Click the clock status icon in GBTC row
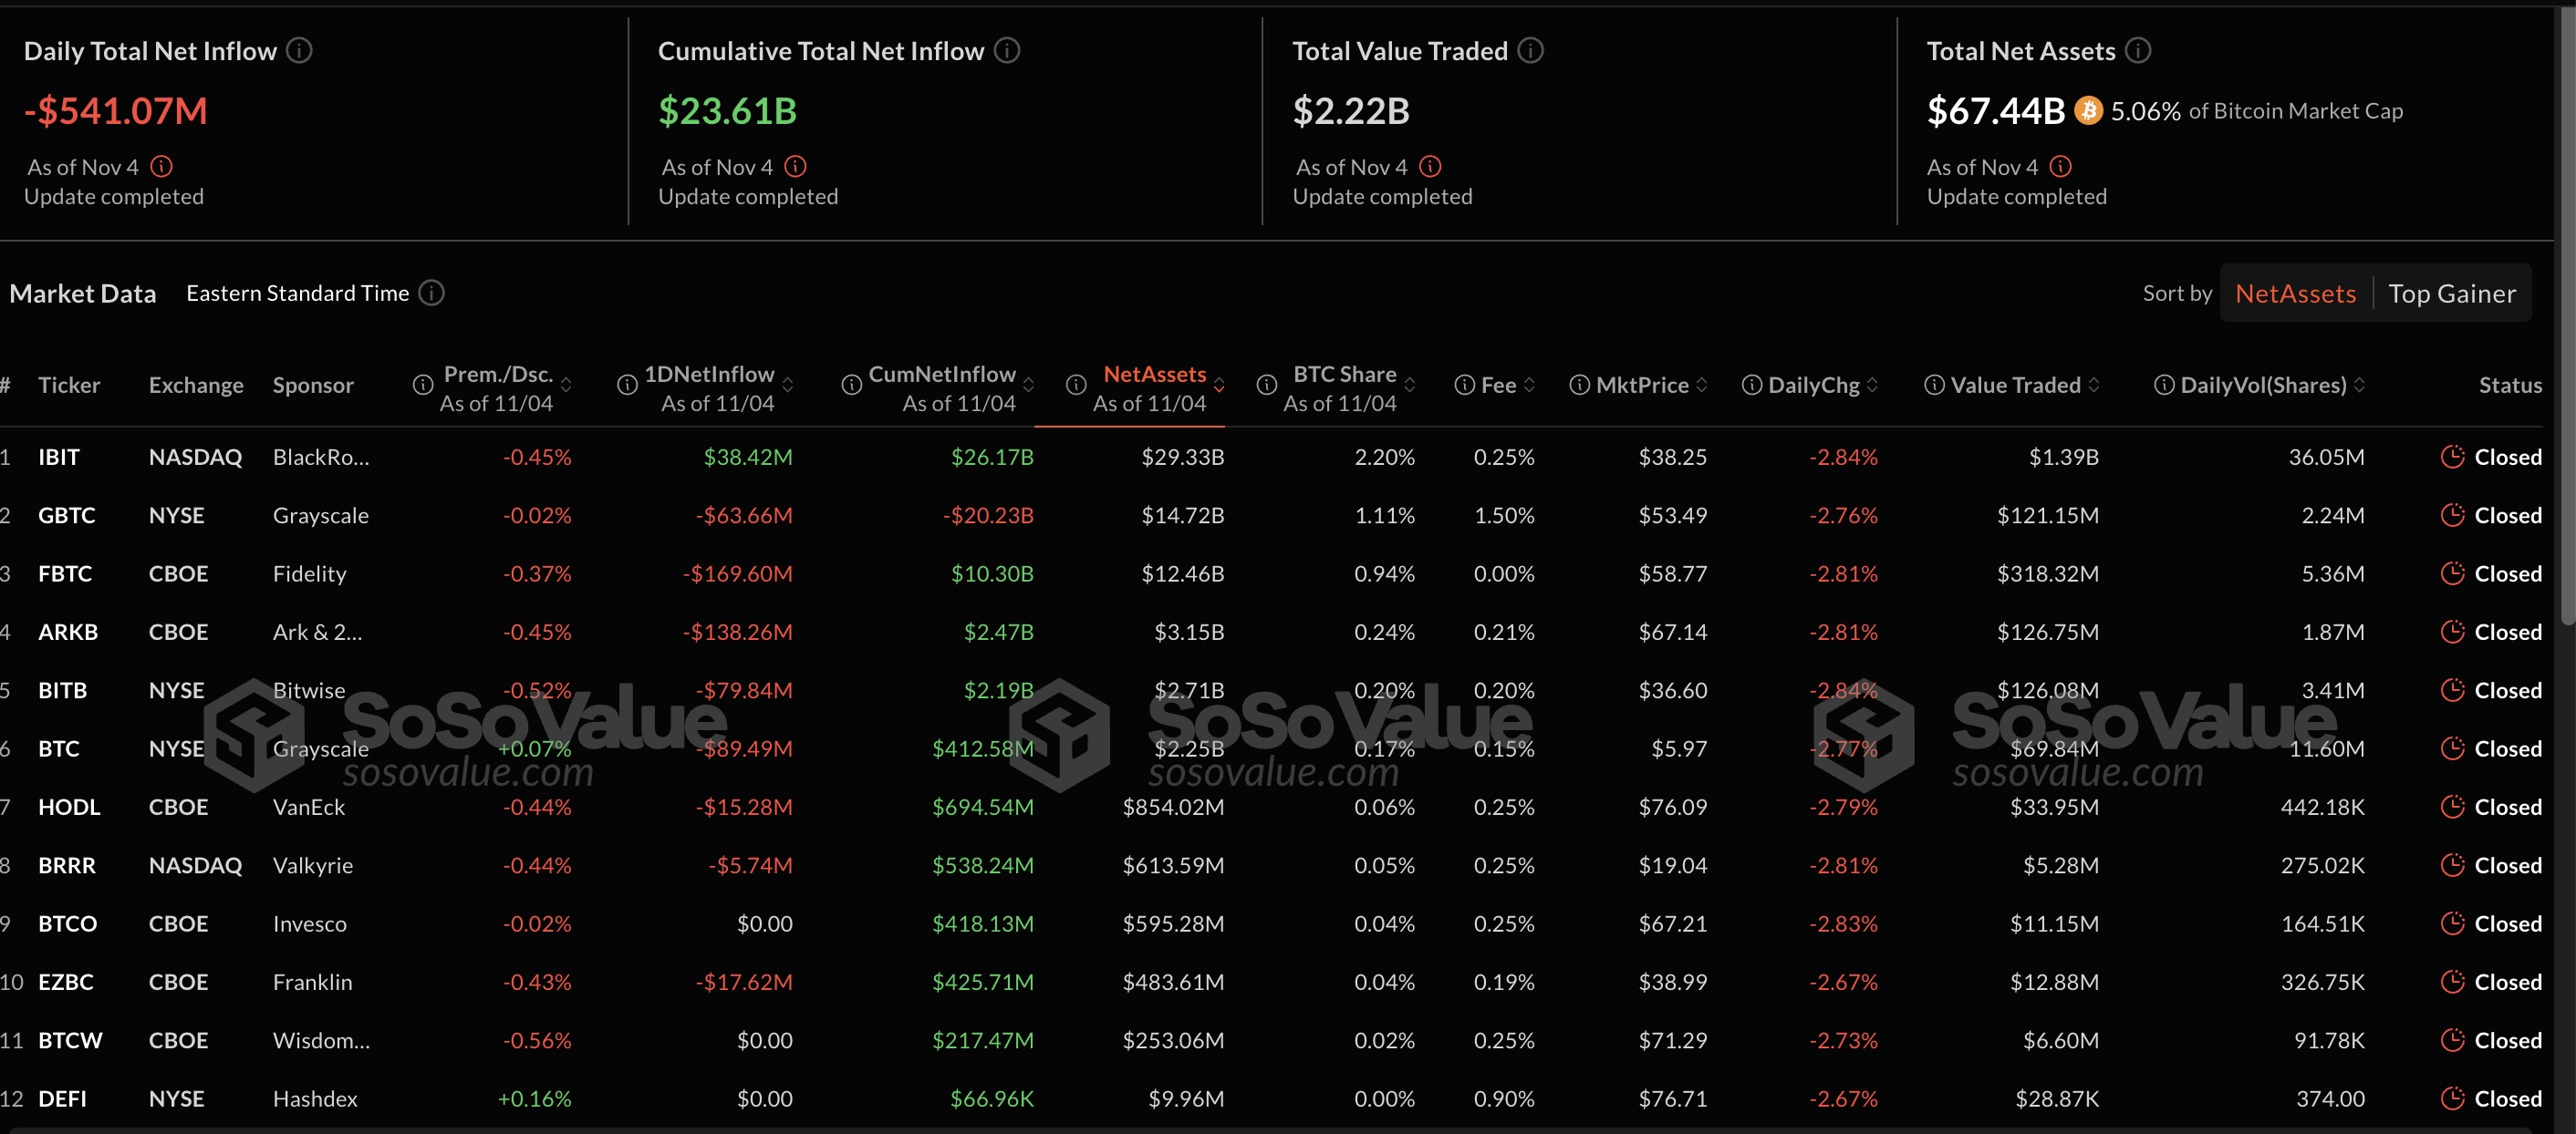This screenshot has width=2576, height=1134. pos(2452,514)
